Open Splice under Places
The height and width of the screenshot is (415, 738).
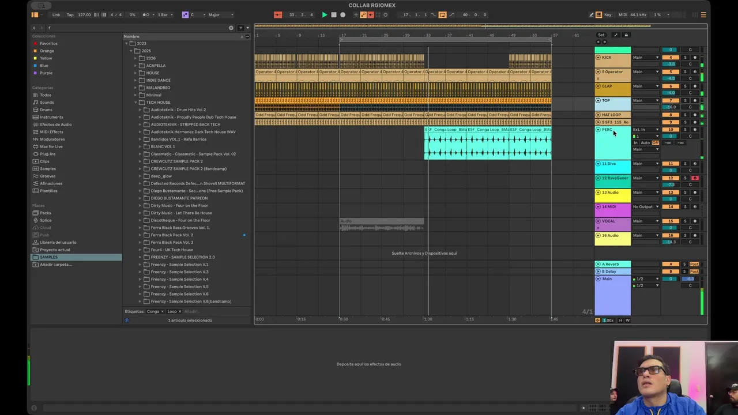(46, 220)
